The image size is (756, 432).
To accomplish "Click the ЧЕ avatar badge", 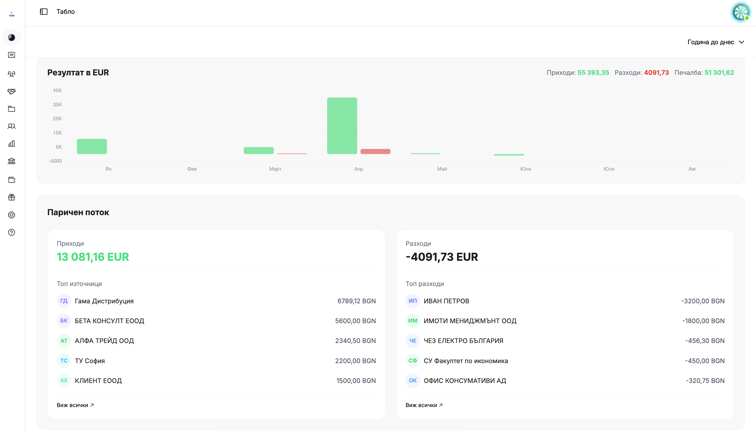I will (x=413, y=341).
